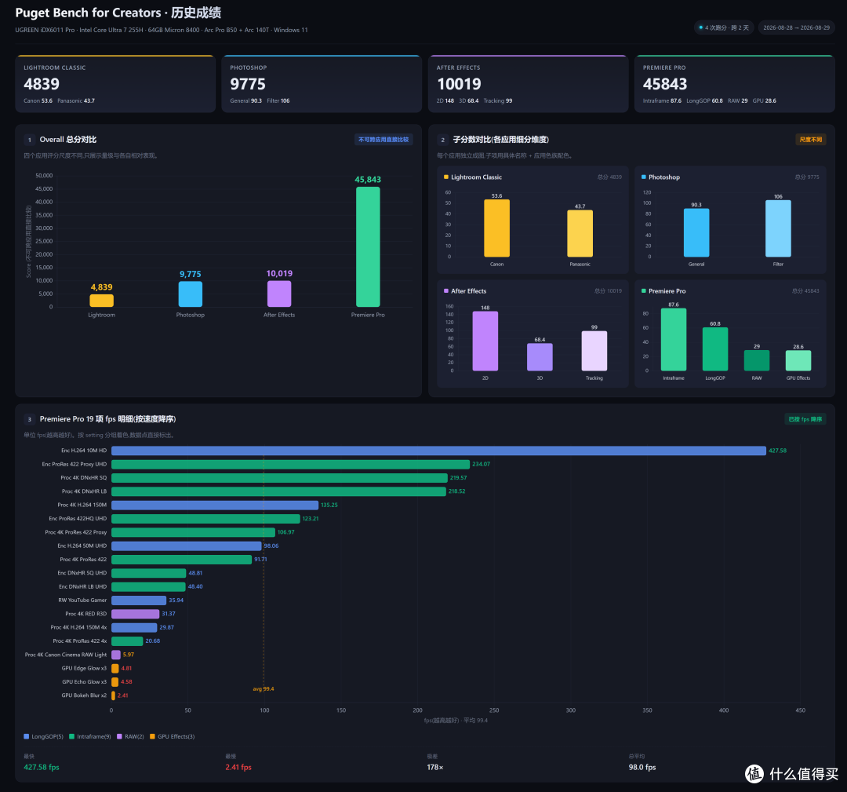This screenshot has height=792, width=847.
Task: Click the 'GPU Bokeh Blur x2' label
Action: (84, 695)
